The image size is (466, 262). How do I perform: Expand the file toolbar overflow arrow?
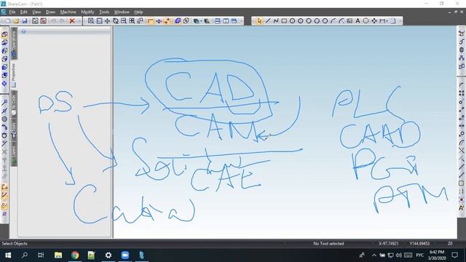pyautogui.click(x=79, y=21)
